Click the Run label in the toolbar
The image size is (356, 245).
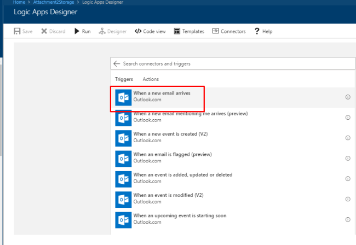[x=87, y=32]
